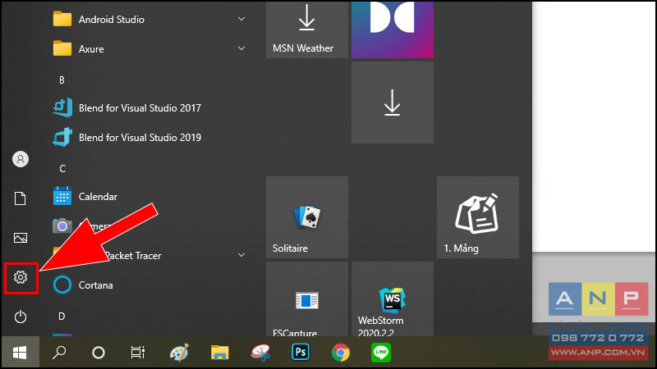This screenshot has width=657, height=369.
Task: Expand the Packet Tracer folder chevron
Action: coord(241,255)
